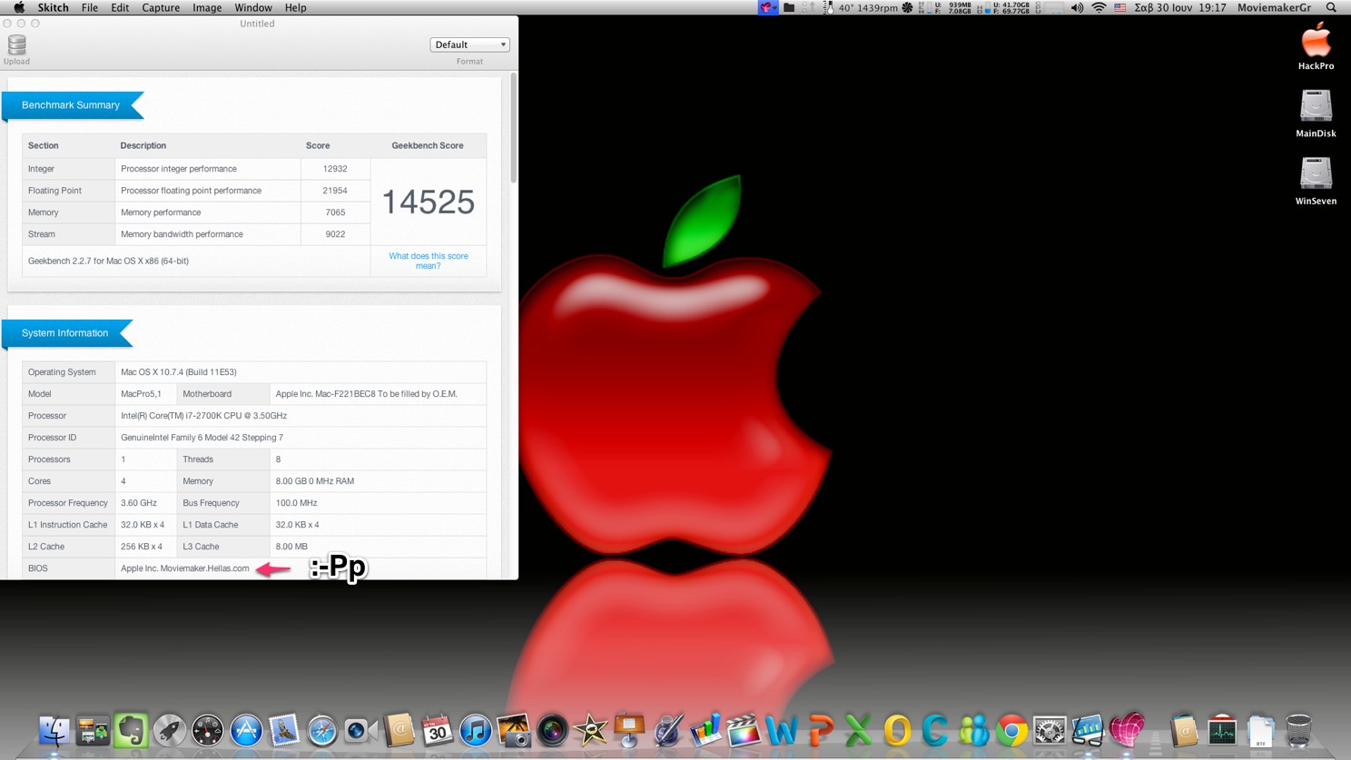This screenshot has width=1351, height=760.
Task: Open Pages pen icon in the dock
Action: point(667,730)
